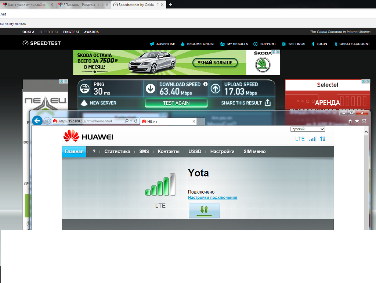Screen dimensions: 376x283
Task: Click the data transfer arrows status icon
Action: click(323, 139)
